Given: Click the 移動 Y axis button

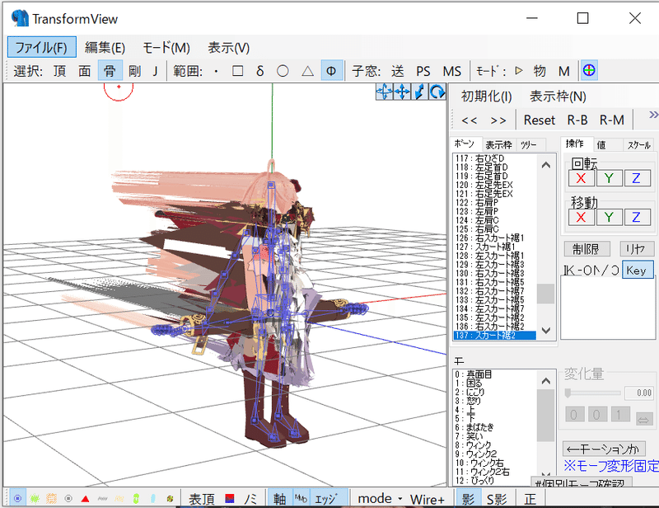Looking at the screenshot, I should coord(609,217).
